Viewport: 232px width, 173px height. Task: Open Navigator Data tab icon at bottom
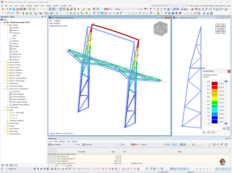[x=2, y=165]
